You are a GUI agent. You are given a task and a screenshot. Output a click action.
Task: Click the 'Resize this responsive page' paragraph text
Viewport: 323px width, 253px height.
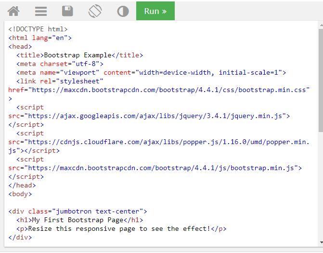click(x=119, y=228)
